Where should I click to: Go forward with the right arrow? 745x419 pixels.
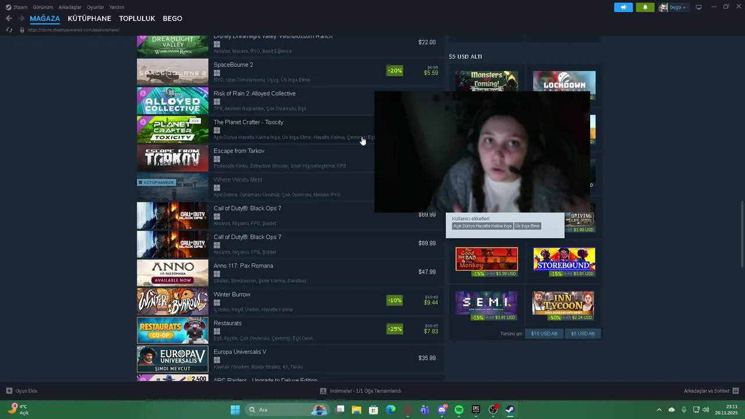(20, 19)
